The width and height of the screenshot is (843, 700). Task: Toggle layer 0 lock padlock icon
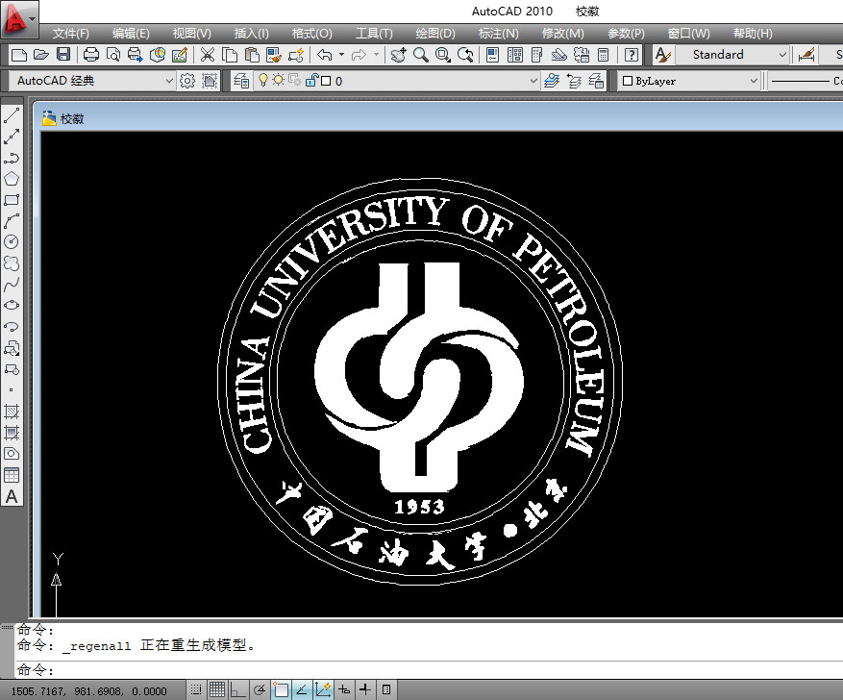tap(311, 81)
